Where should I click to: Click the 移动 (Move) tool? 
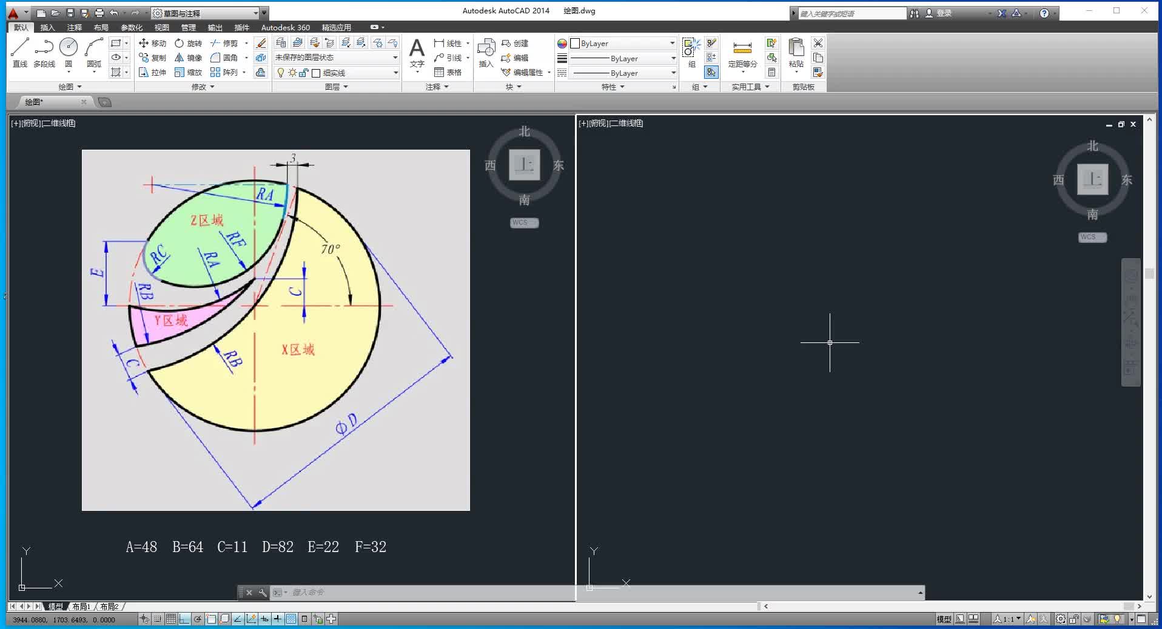point(152,43)
